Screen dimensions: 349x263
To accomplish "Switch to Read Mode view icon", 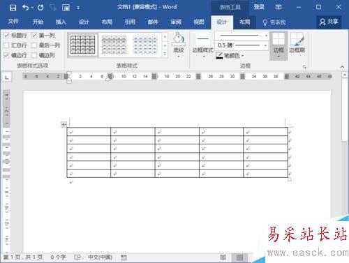I will (223, 257).
